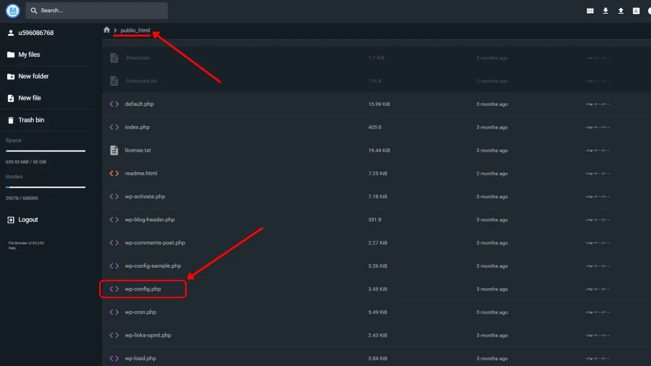The height and width of the screenshot is (366, 651).
Task: Click the orange HTML icon beside readme.html
Action: (114, 173)
